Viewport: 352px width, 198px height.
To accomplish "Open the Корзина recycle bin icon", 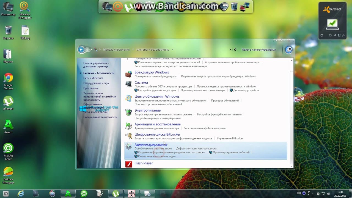I will pyautogui.click(x=8, y=33).
